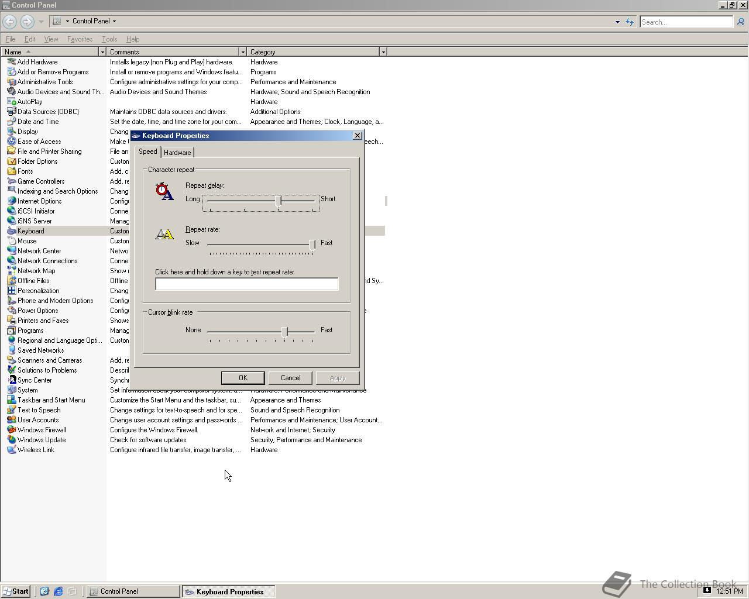Screen dimensions: 749x599
Task: Expand the Control Panel breadcrumb arrow
Action: [x=114, y=21]
